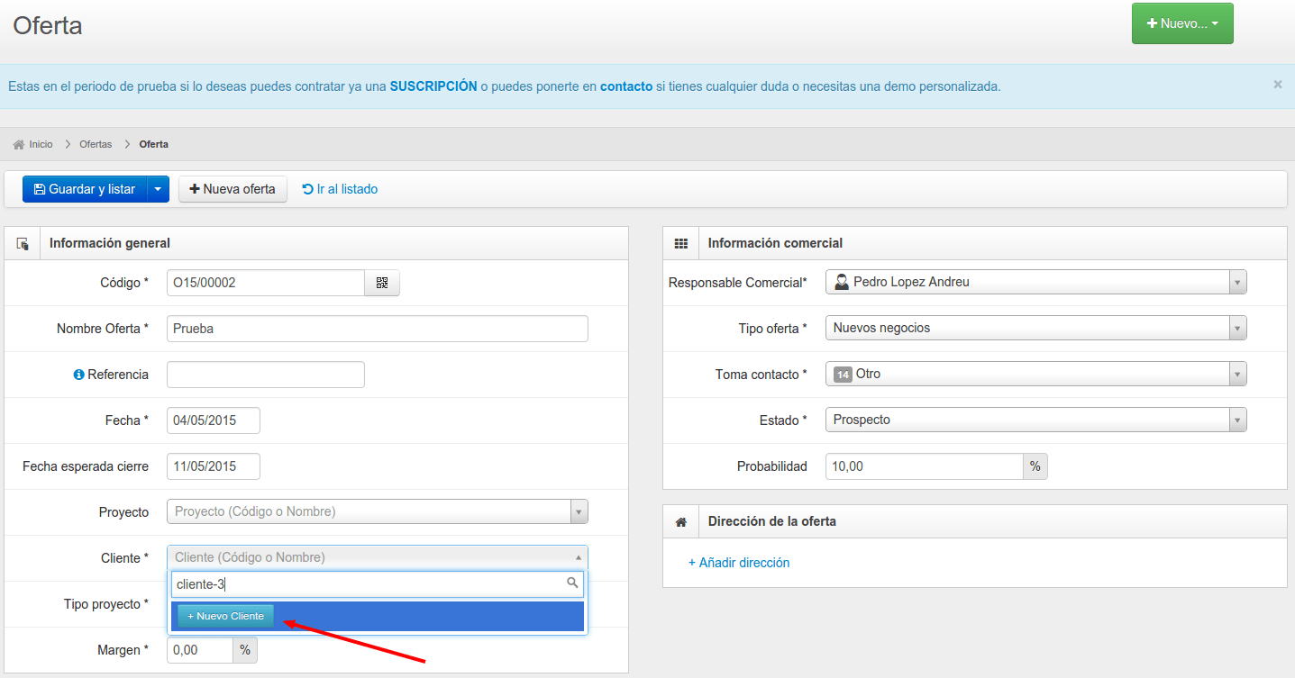Click the Dirección de la oferta house icon

point(681,521)
